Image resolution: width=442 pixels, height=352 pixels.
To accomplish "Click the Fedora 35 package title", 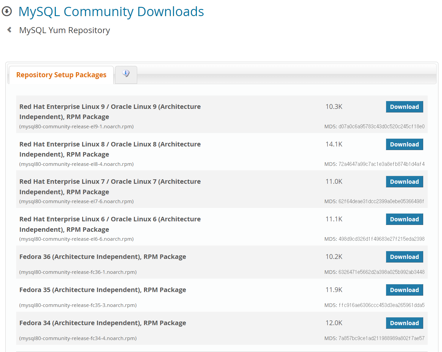I will point(103,290).
